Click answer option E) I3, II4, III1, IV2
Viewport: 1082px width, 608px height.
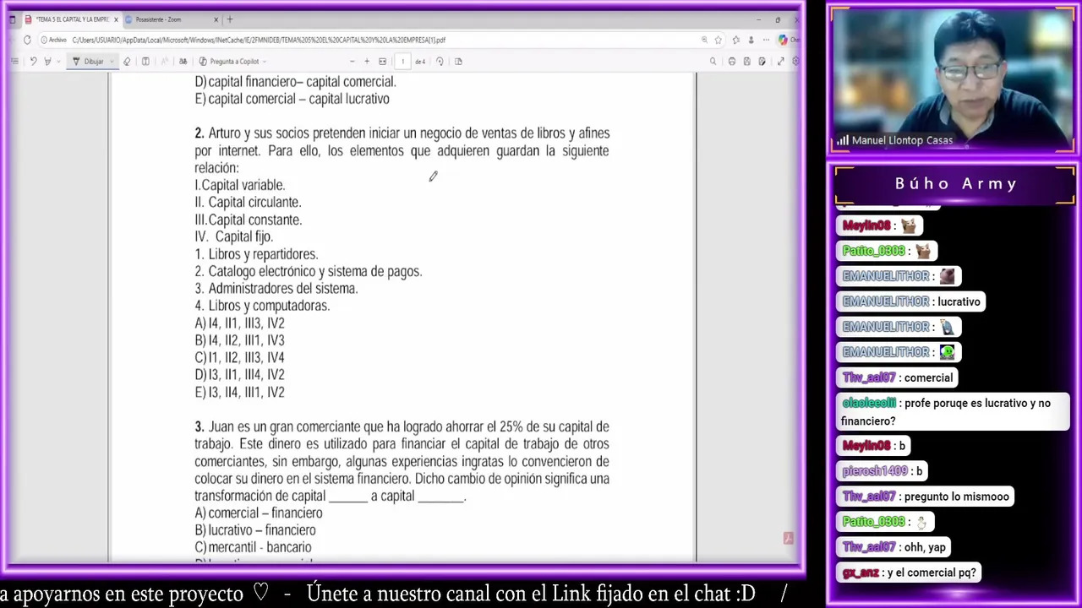coord(239,393)
